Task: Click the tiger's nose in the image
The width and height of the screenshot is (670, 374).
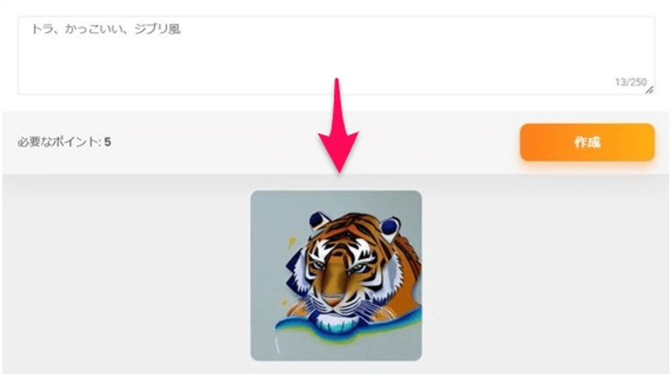Action: click(333, 299)
